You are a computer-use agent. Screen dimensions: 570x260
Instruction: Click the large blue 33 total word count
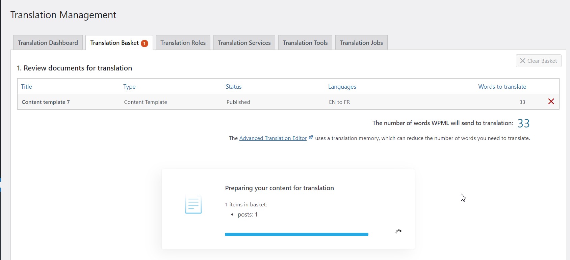[523, 123]
